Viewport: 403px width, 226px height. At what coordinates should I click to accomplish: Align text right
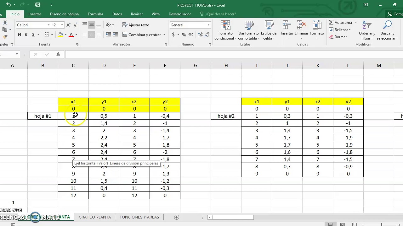[99, 35]
